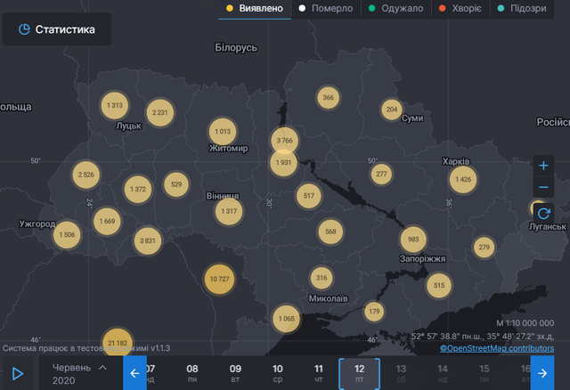Select date 10 ср on timeline
Image resolution: width=570 pixels, height=390 pixels.
[x=278, y=373]
